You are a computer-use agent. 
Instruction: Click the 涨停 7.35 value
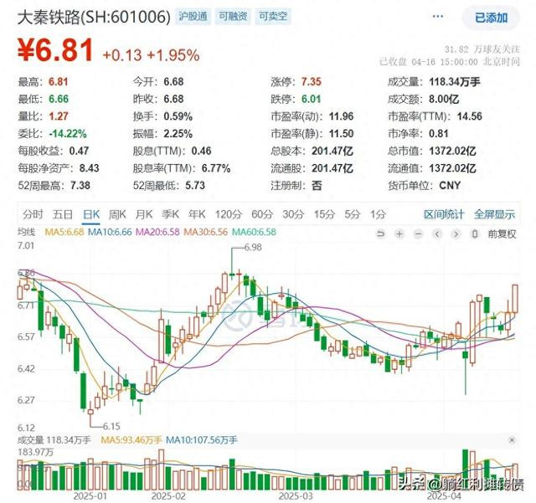click(311, 82)
